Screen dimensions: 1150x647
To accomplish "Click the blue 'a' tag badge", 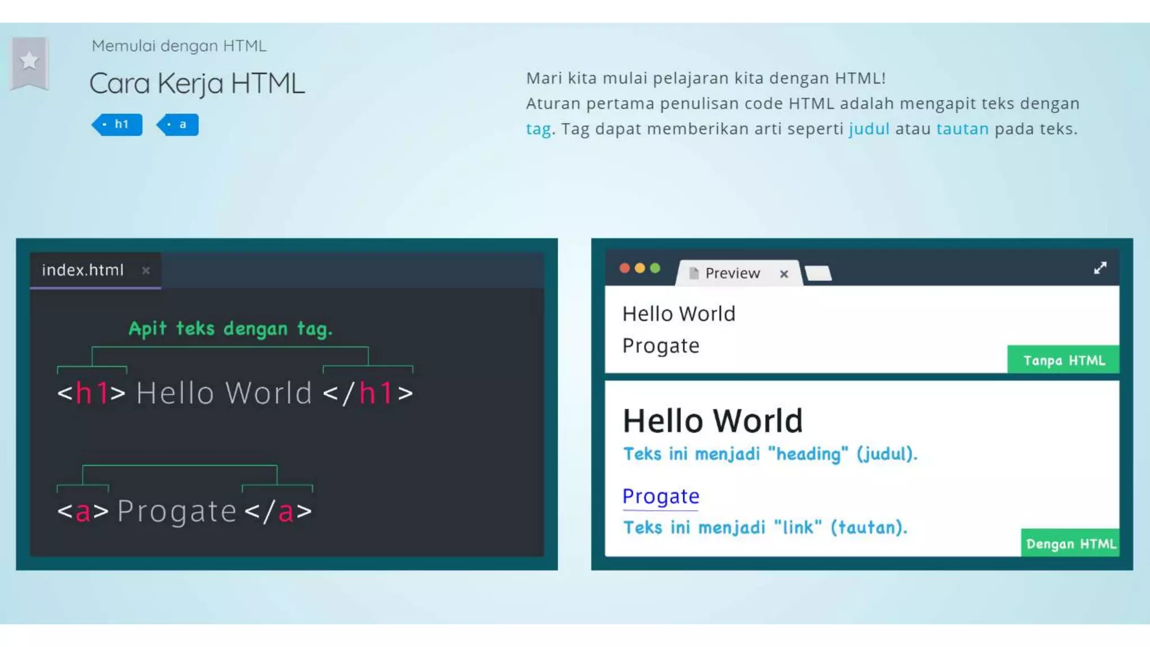I will click(178, 125).
